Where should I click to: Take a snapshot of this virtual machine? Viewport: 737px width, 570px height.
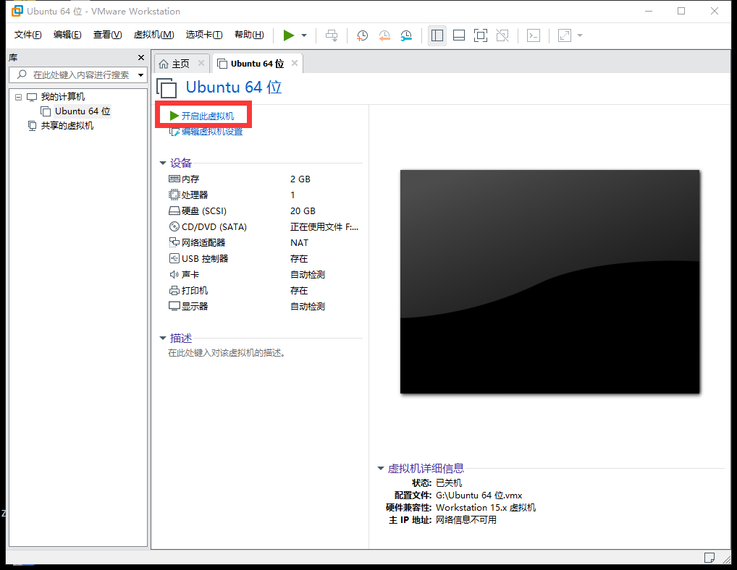(362, 35)
